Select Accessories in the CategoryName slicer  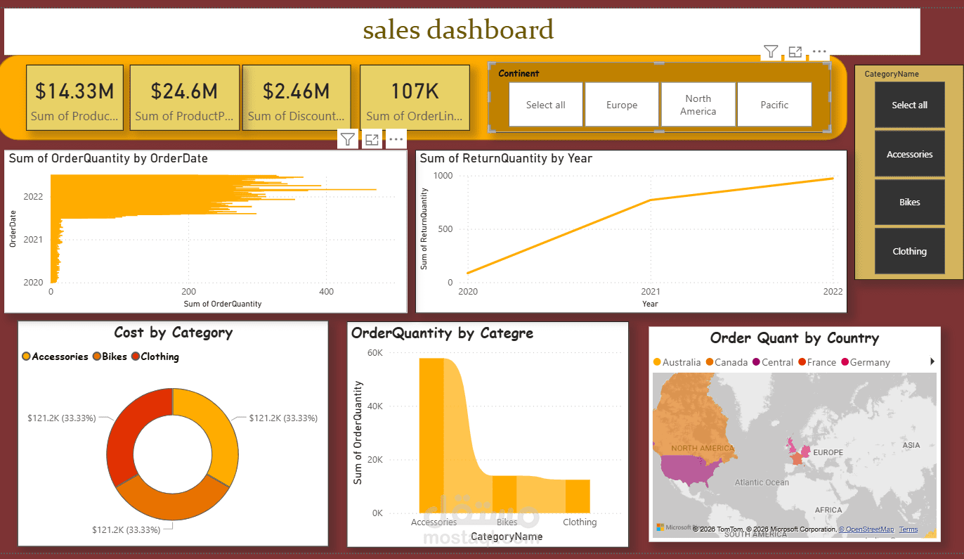point(909,153)
